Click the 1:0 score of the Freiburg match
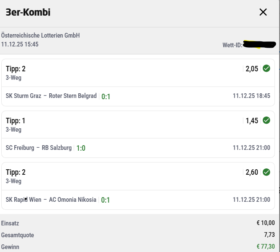This screenshot has height=252, width=280. point(81,148)
